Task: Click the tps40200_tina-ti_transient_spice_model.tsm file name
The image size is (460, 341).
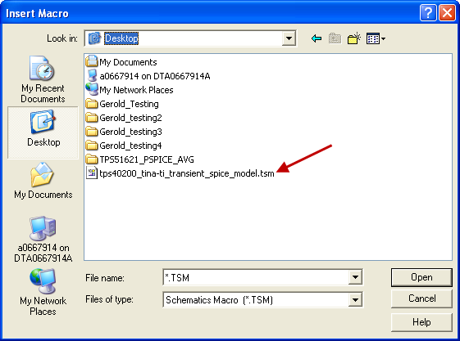Action: pyautogui.click(x=187, y=173)
